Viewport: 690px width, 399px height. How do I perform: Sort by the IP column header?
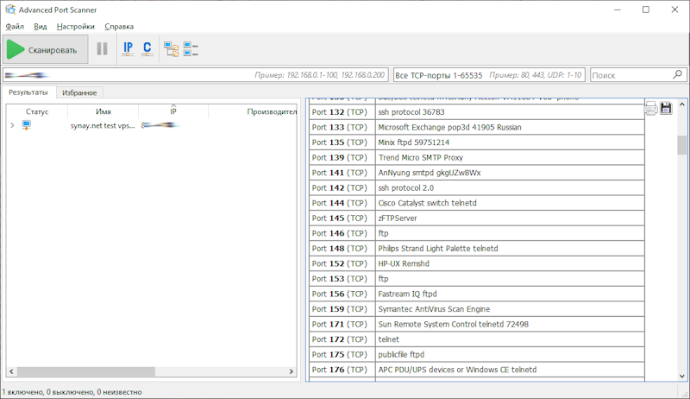173,112
